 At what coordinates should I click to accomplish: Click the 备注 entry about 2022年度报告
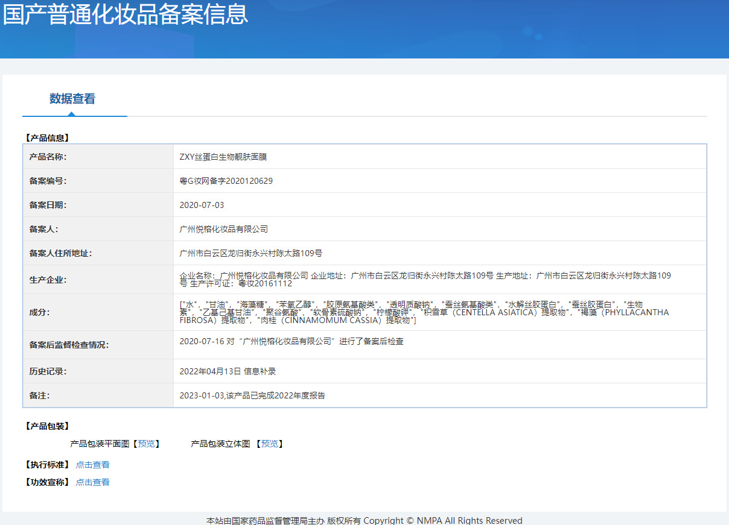coord(252,395)
